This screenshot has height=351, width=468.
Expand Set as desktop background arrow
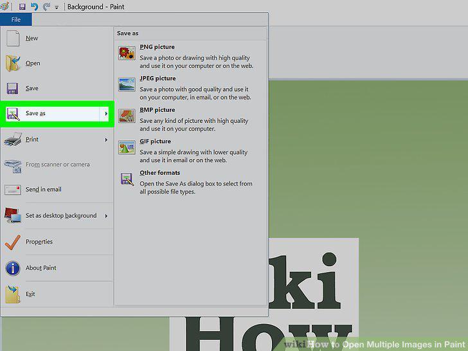(106, 216)
